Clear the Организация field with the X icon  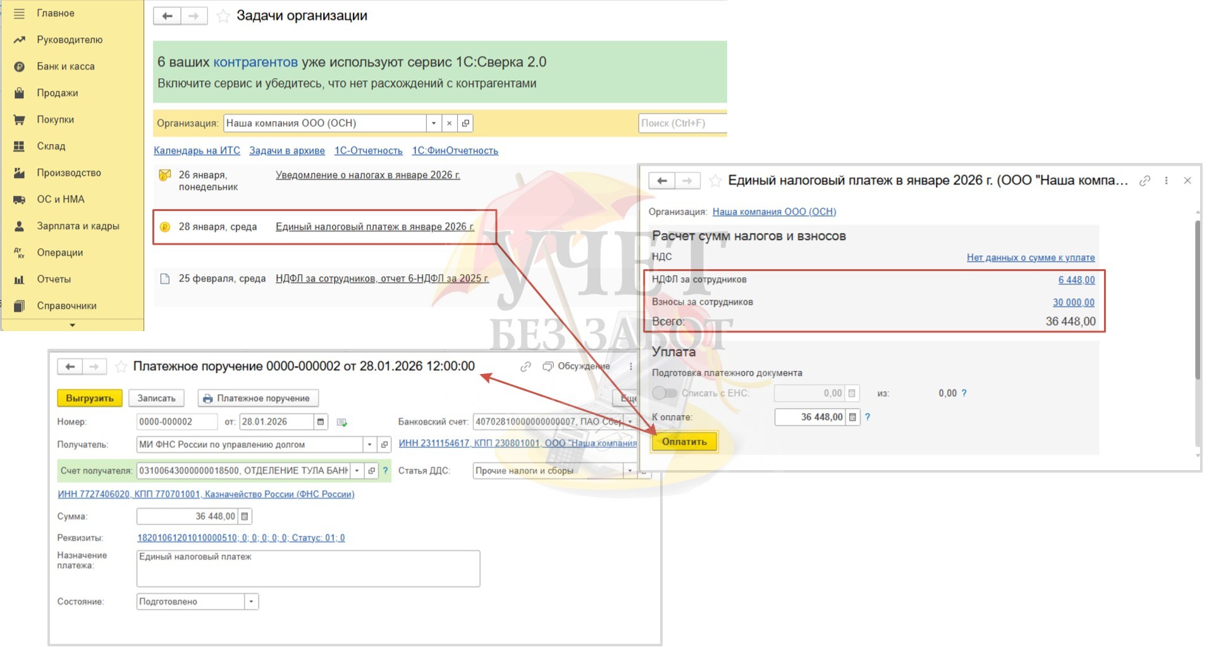pyautogui.click(x=449, y=123)
